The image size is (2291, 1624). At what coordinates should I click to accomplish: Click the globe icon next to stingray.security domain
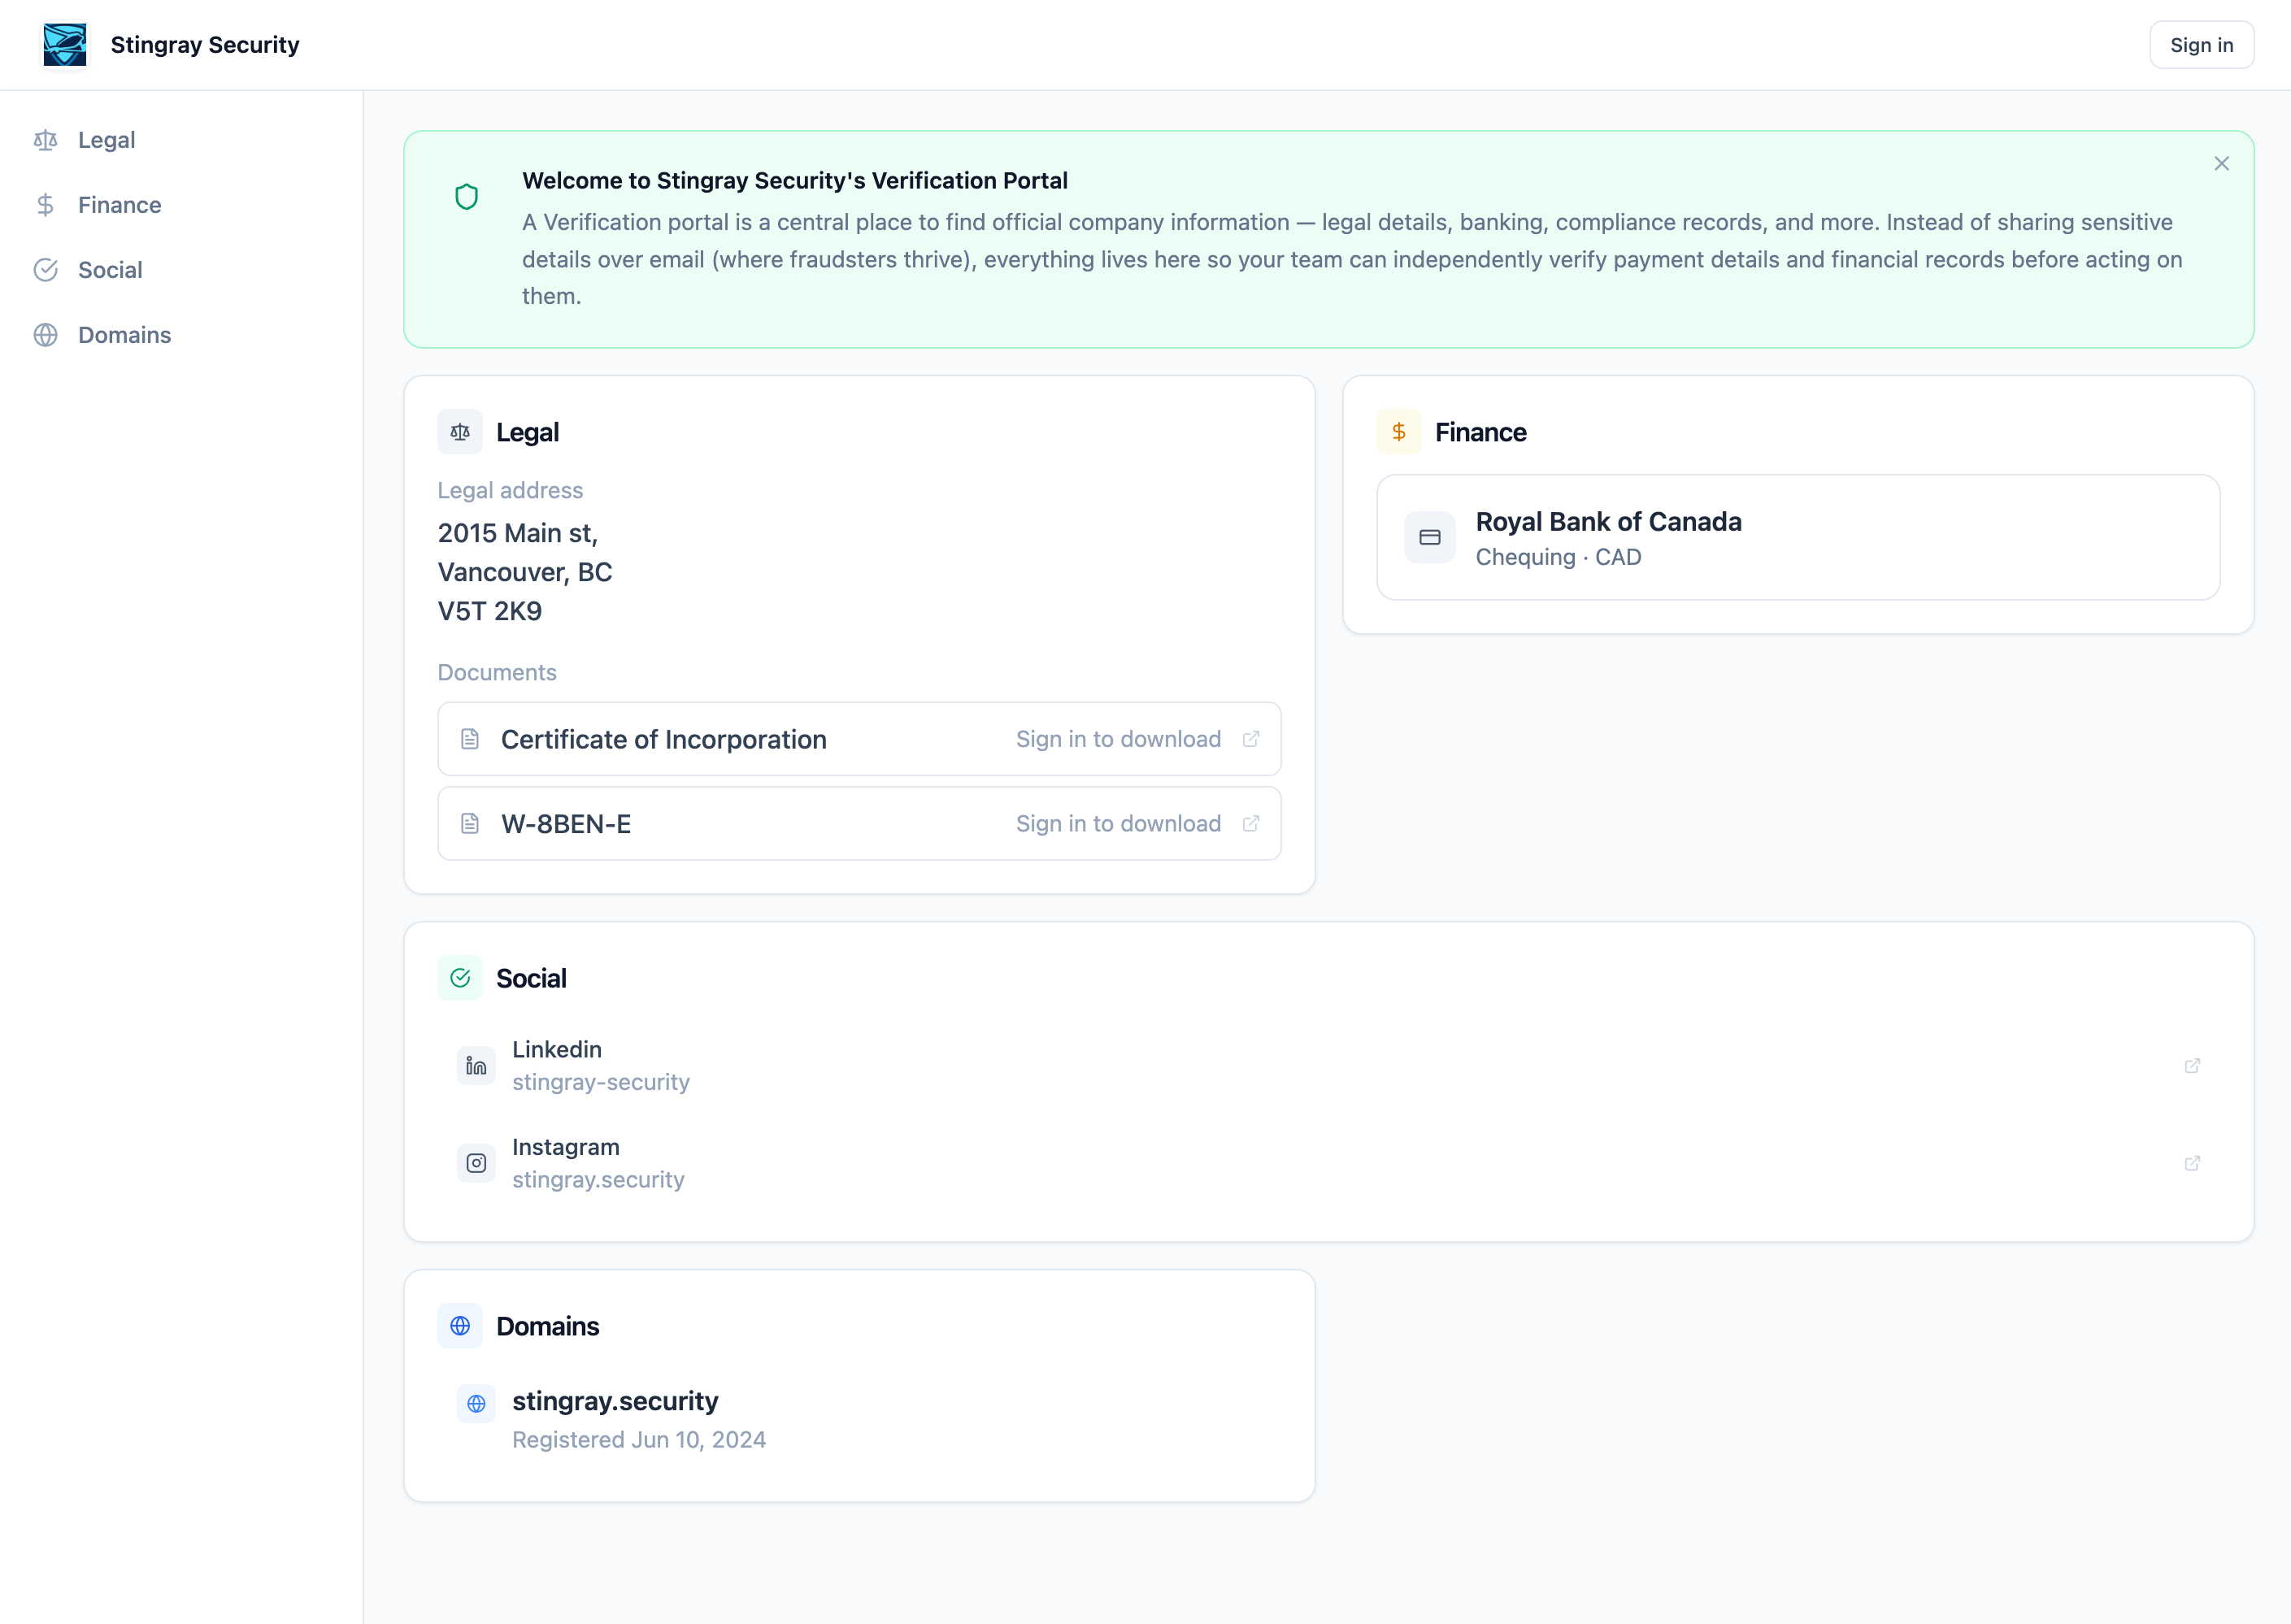click(x=476, y=1403)
